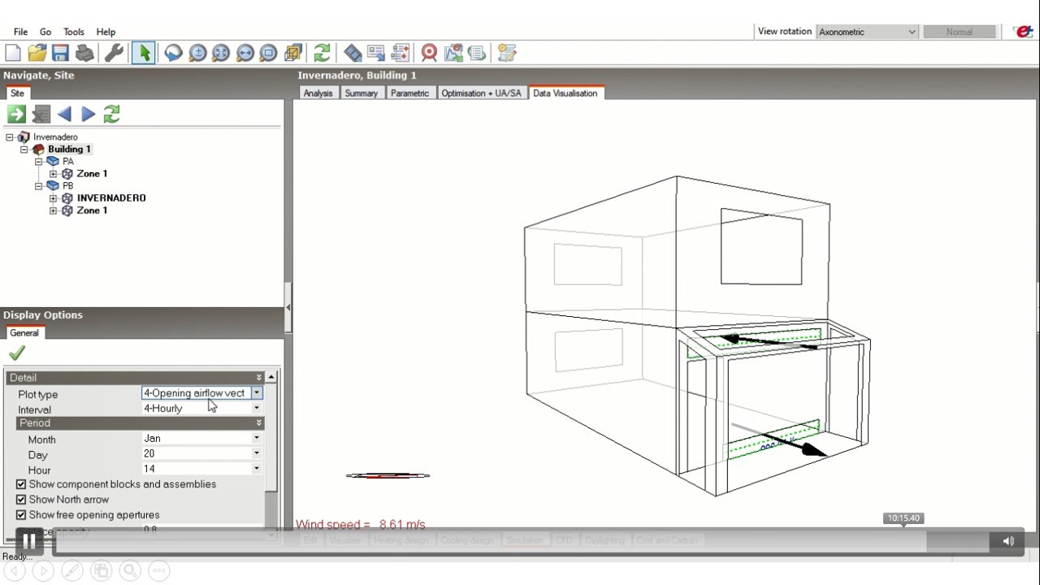Open the Tools menu
1040x585 pixels.
[73, 32]
